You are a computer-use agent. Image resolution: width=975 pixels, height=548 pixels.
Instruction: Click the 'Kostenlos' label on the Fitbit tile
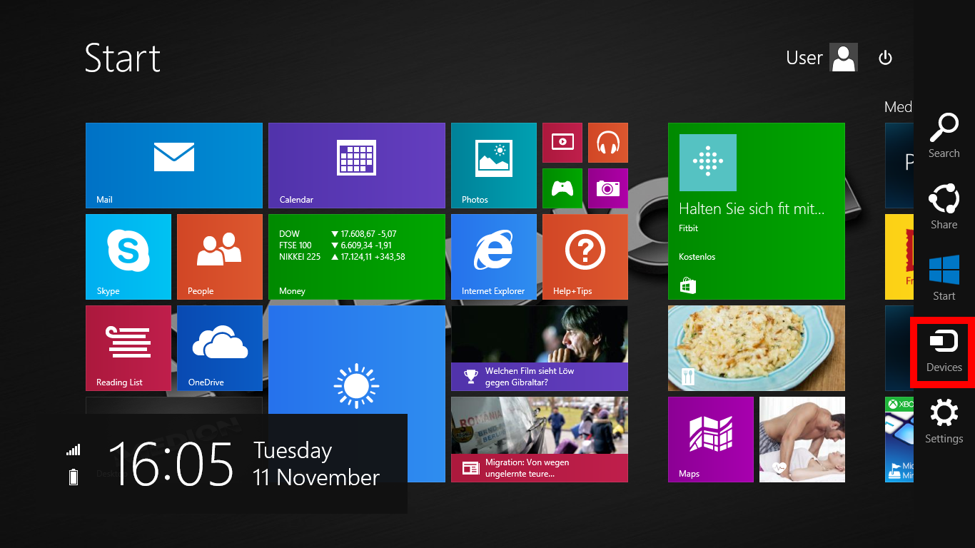pos(697,257)
